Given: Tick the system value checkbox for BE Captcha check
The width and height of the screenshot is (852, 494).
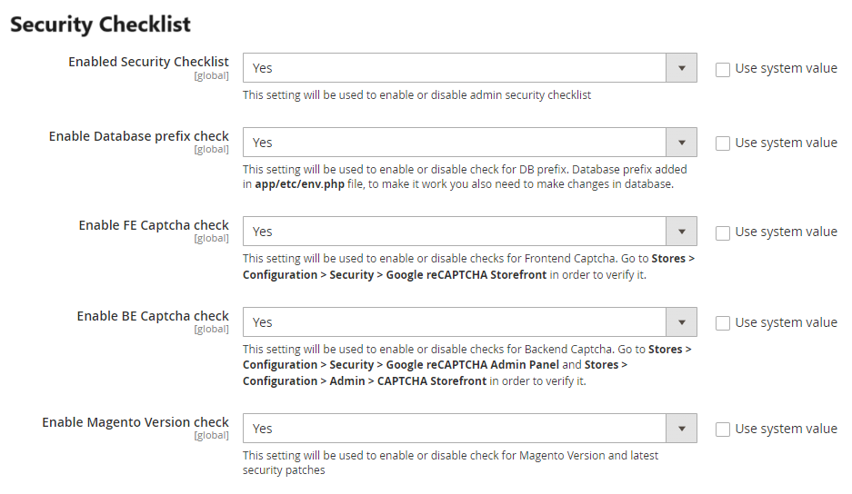Looking at the screenshot, I should pyautogui.click(x=723, y=323).
